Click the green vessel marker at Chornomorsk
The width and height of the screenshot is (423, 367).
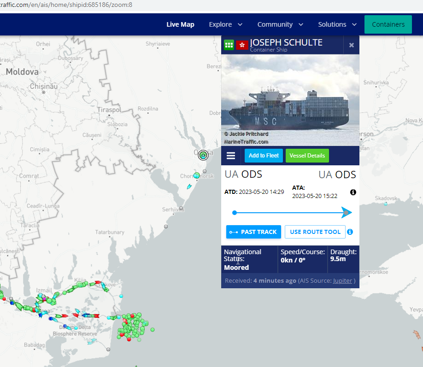196,175
